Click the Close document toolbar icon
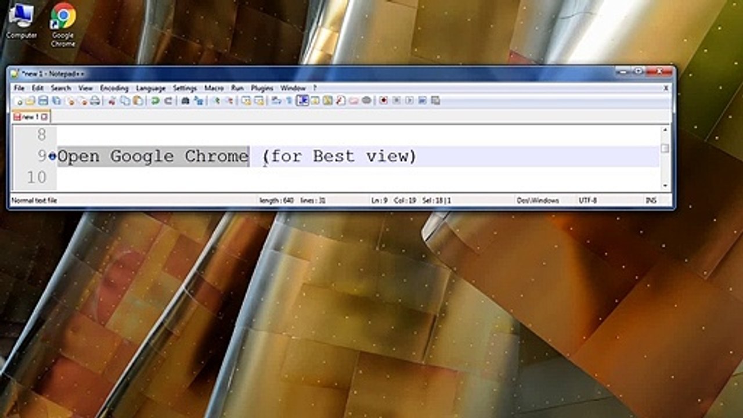This screenshot has width=743, height=418. click(x=71, y=100)
